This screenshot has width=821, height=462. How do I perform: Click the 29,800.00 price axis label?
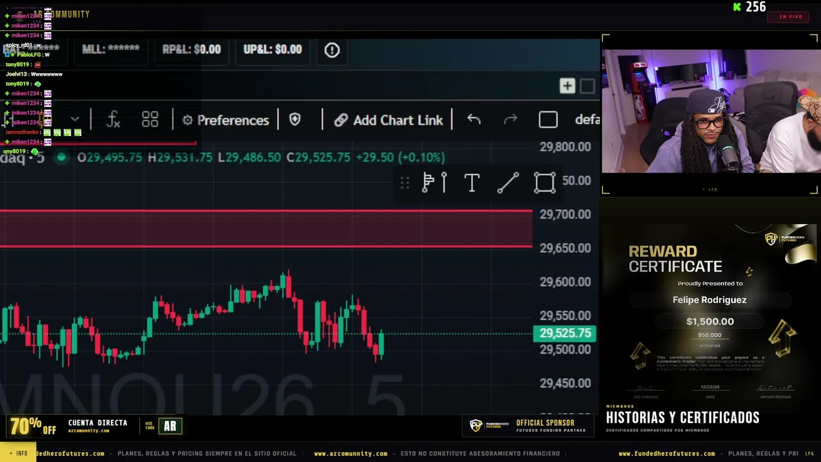(x=565, y=147)
